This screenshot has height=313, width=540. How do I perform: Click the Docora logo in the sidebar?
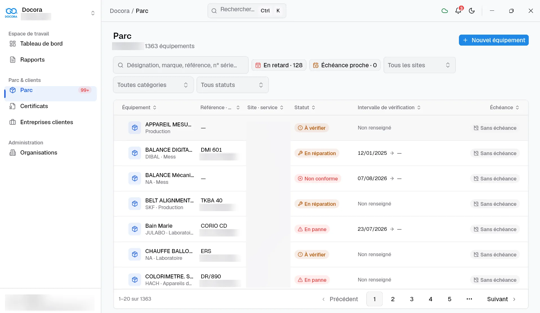[x=11, y=13]
